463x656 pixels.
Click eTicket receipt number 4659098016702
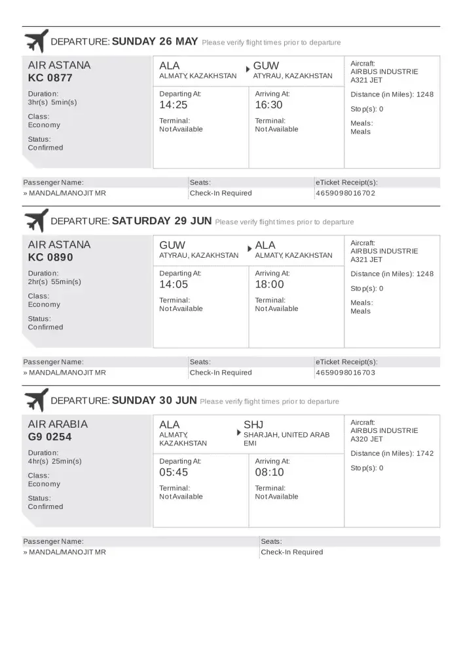[x=345, y=194]
